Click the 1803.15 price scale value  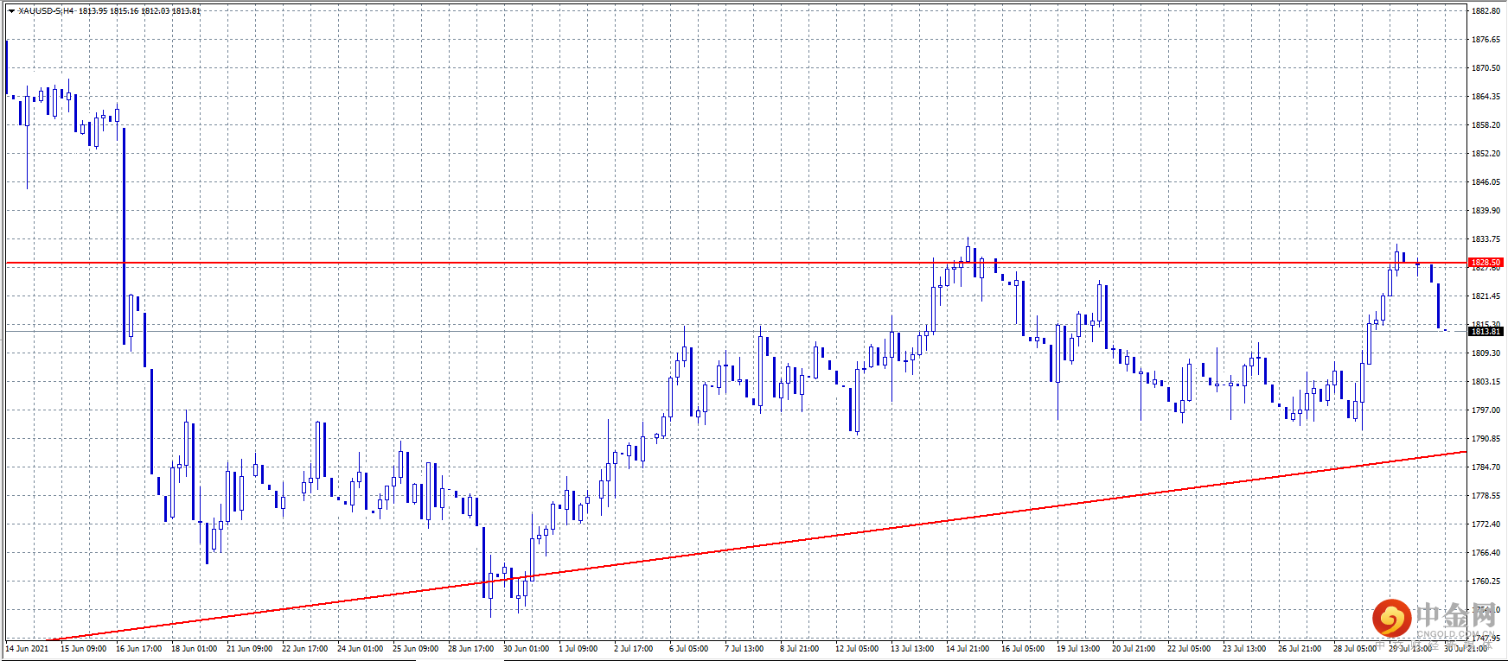tap(1486, 382)
